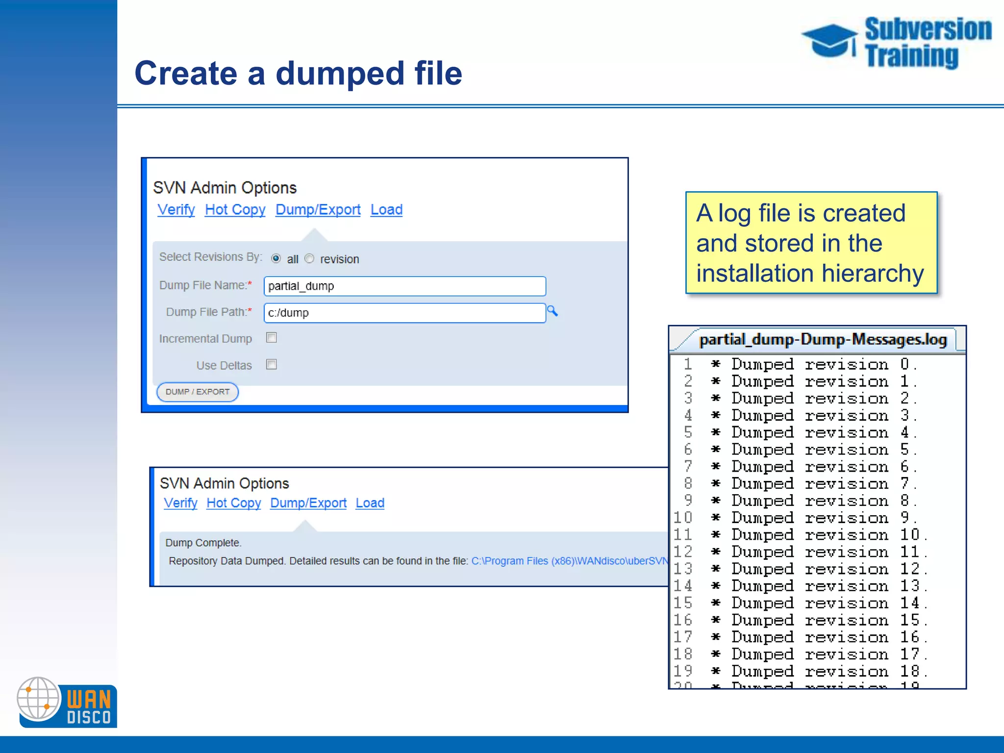Click the 'Select Revisions By:' label
Viewport: 1004px width, 753px height.
click(211, 257)
